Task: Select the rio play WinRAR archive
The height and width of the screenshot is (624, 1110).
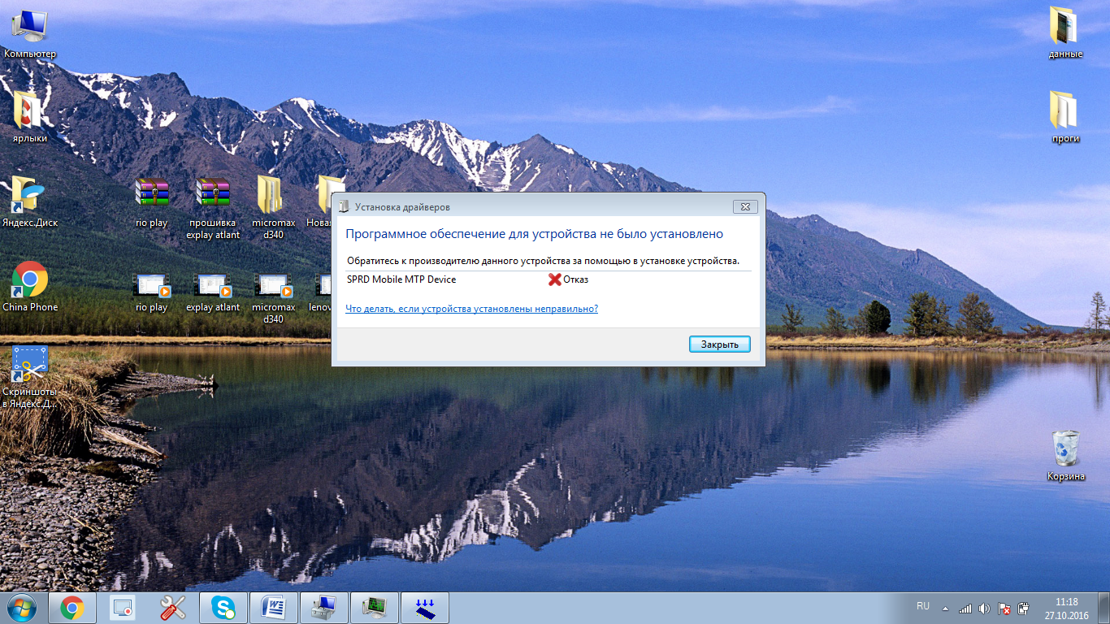Action: (x=152, y=201)
